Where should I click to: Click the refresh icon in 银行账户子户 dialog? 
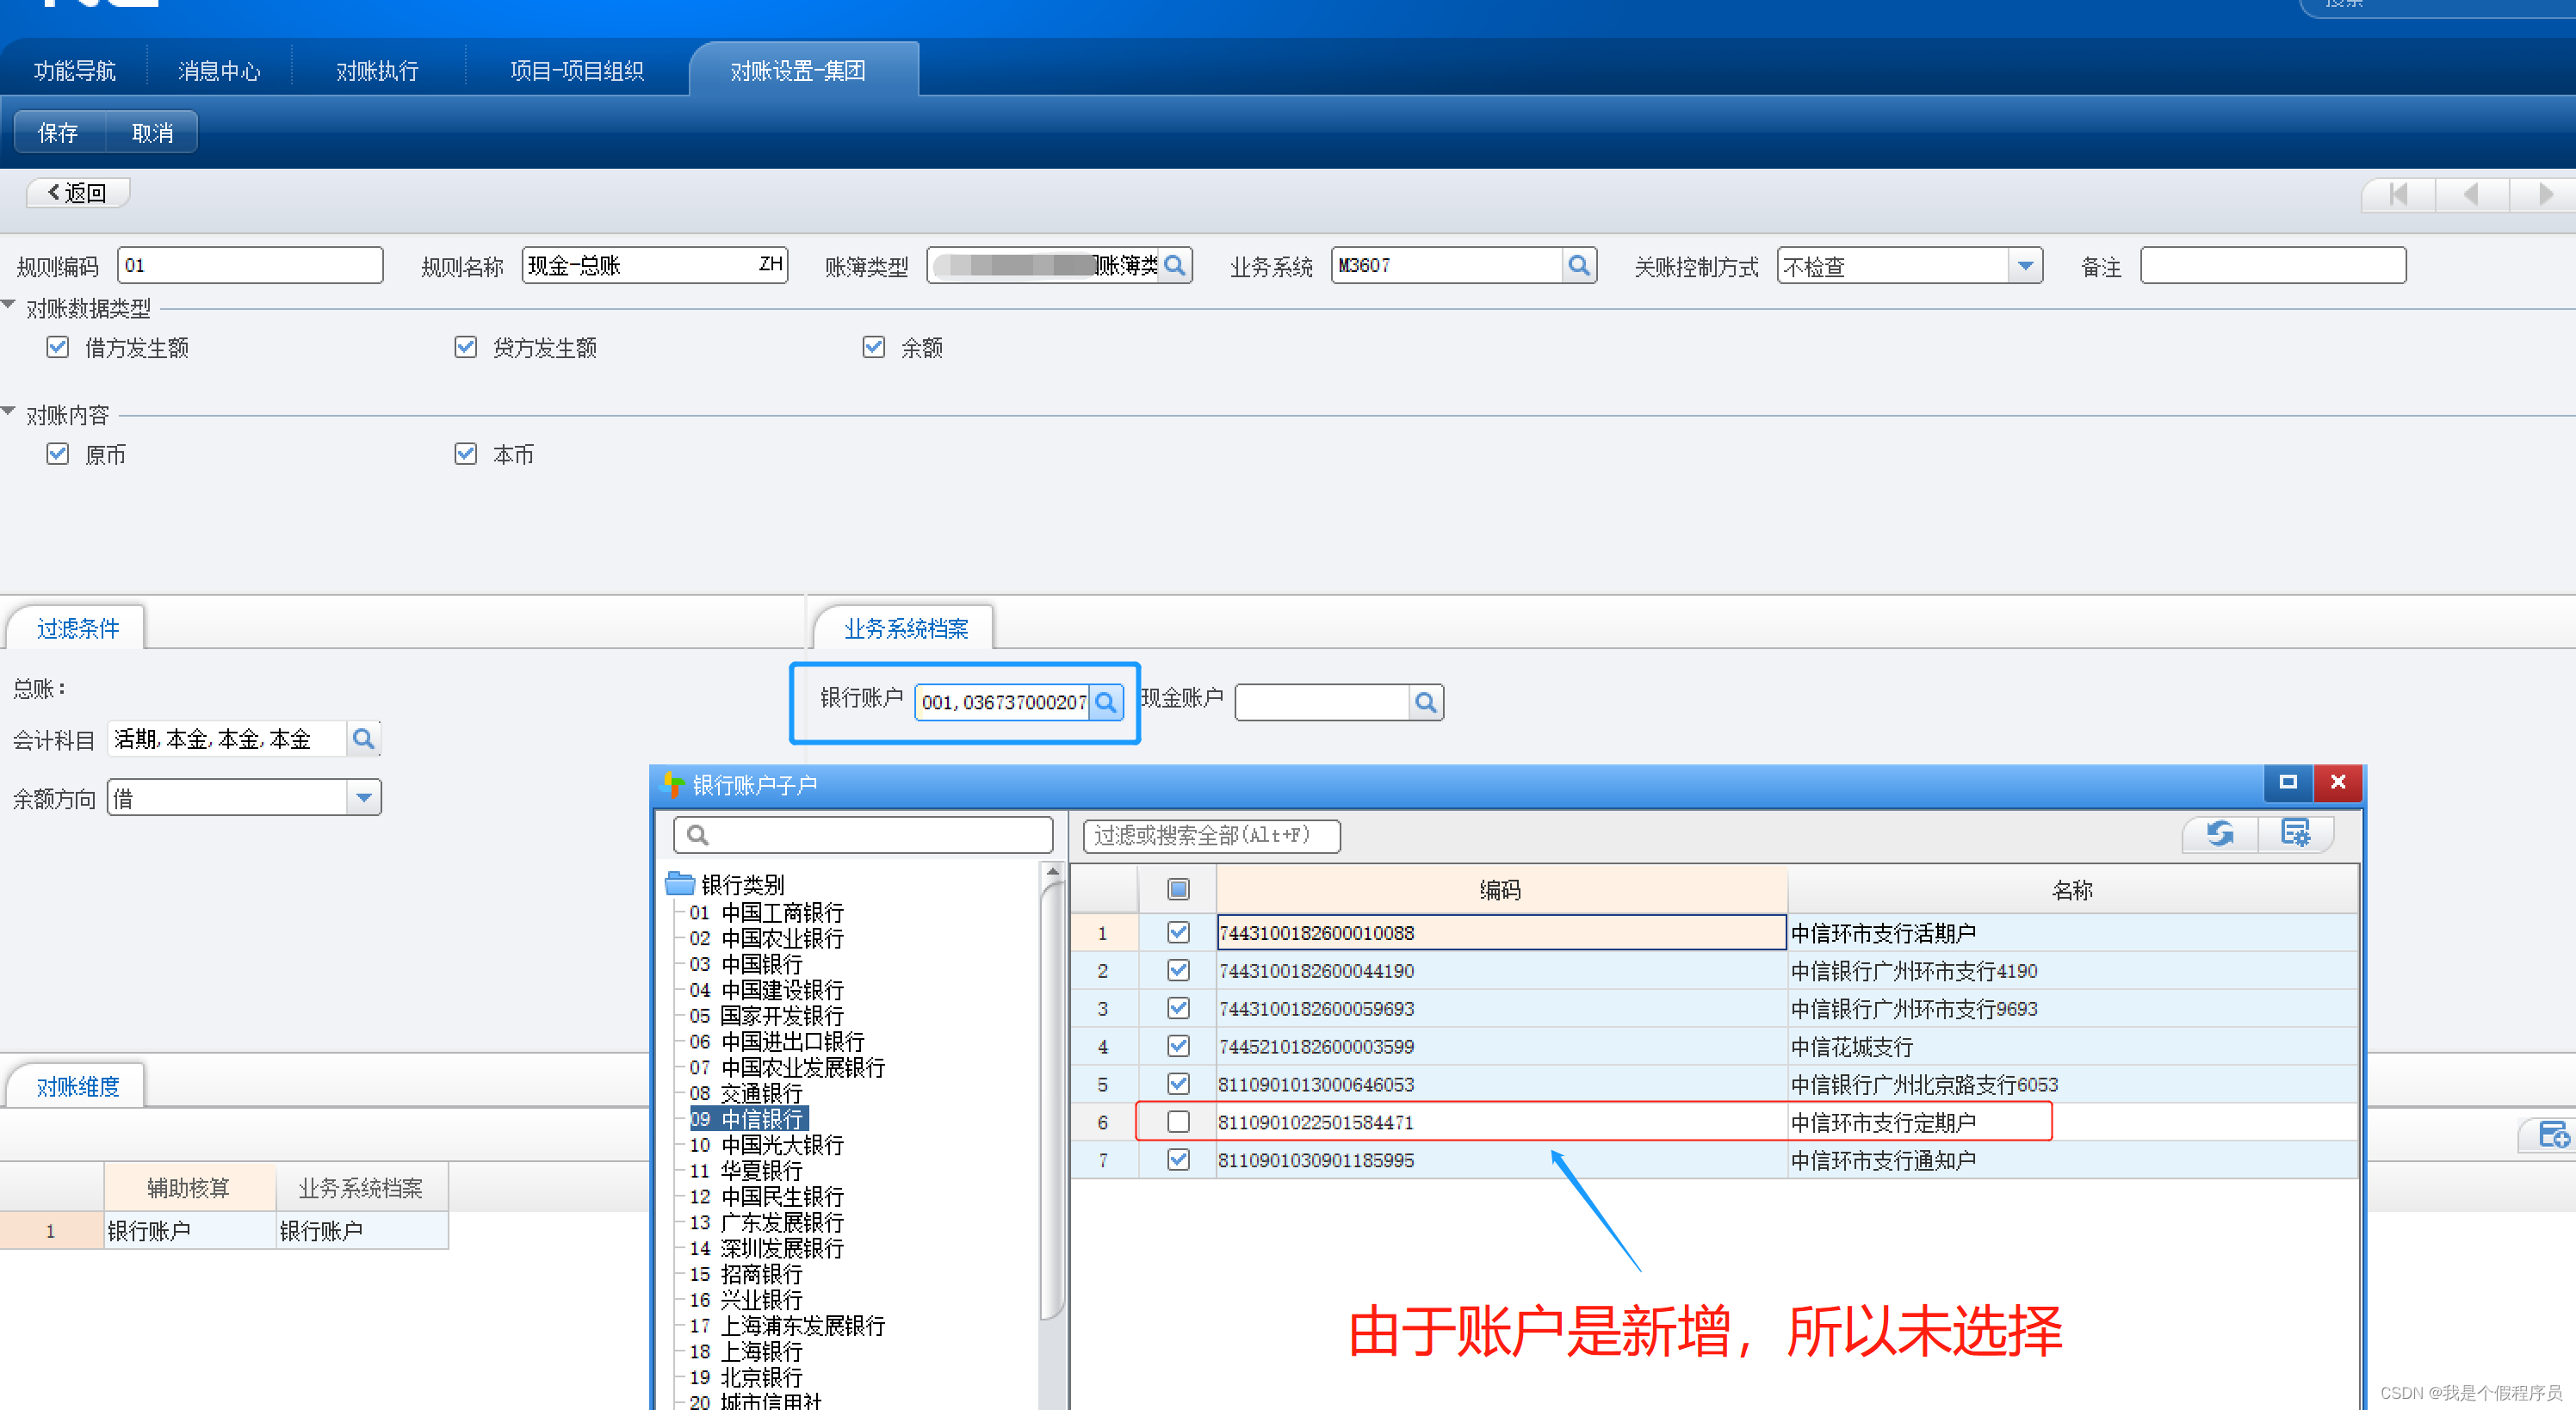tap(2219, 833)
